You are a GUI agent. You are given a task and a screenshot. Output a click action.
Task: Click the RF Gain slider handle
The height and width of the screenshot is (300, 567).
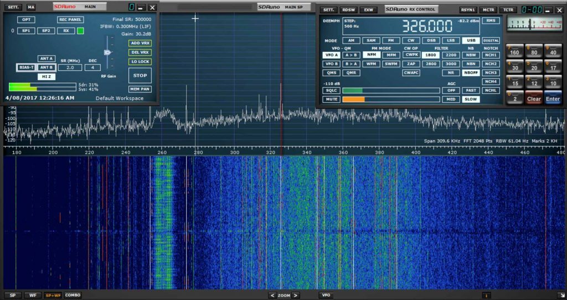[x=108, y=52]
